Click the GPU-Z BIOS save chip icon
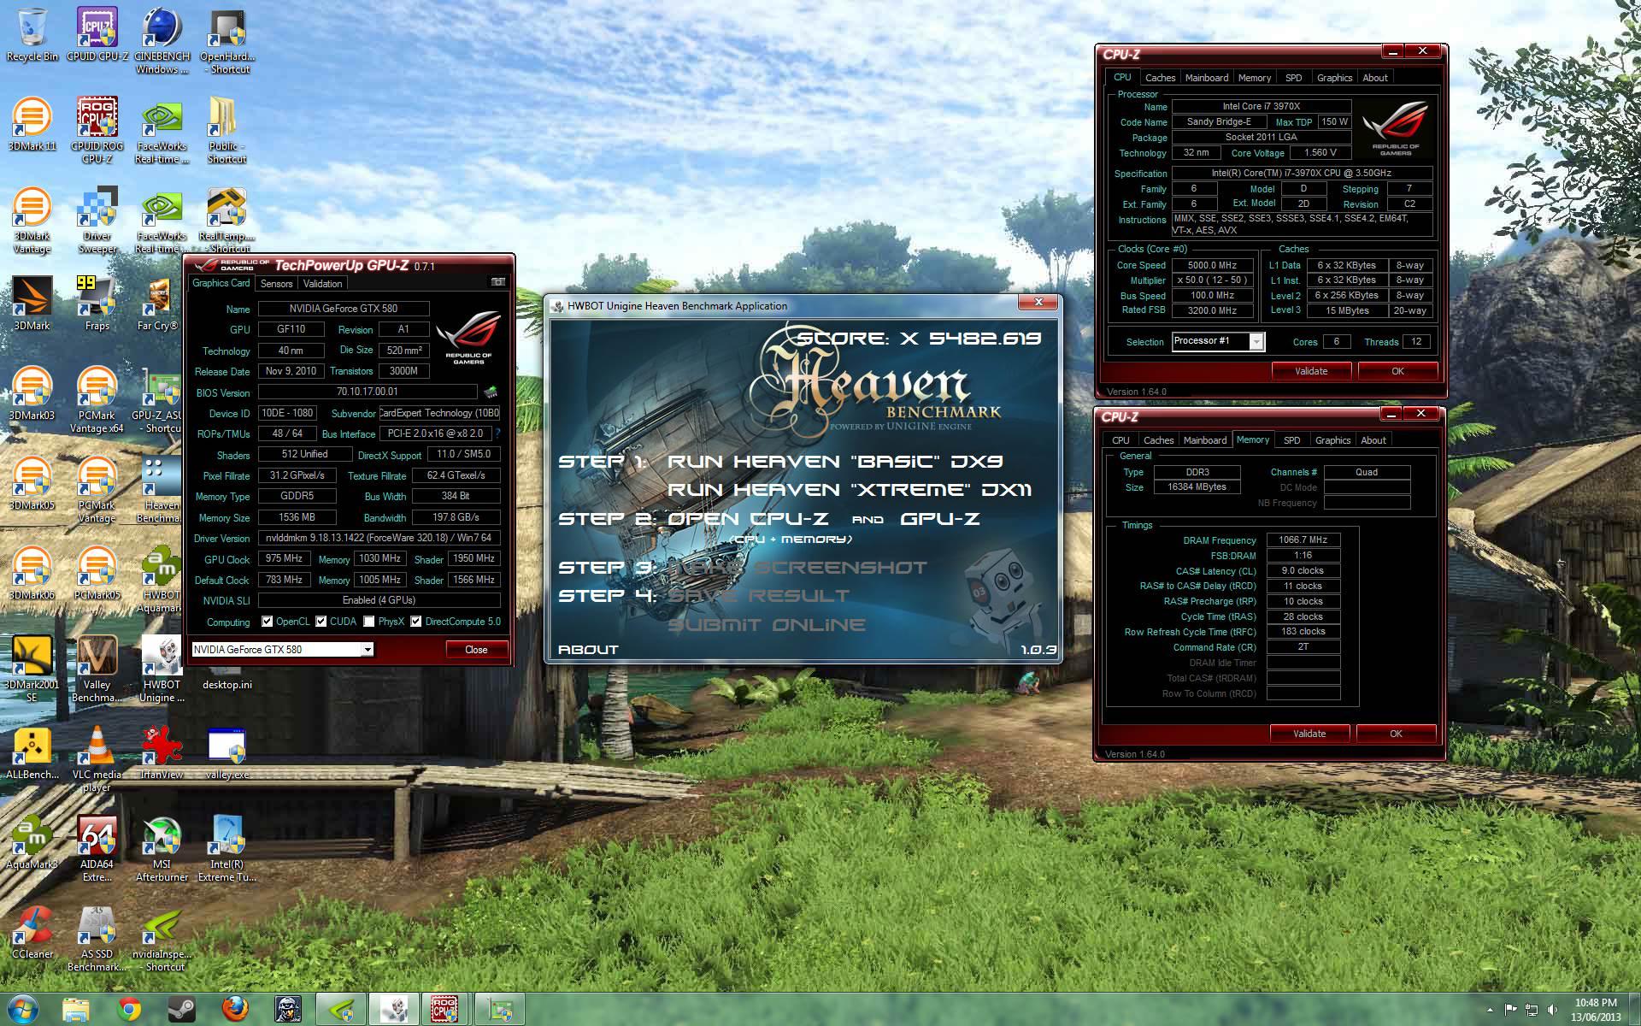The height and width of the screenshot is (1026, 1641). 491,392
